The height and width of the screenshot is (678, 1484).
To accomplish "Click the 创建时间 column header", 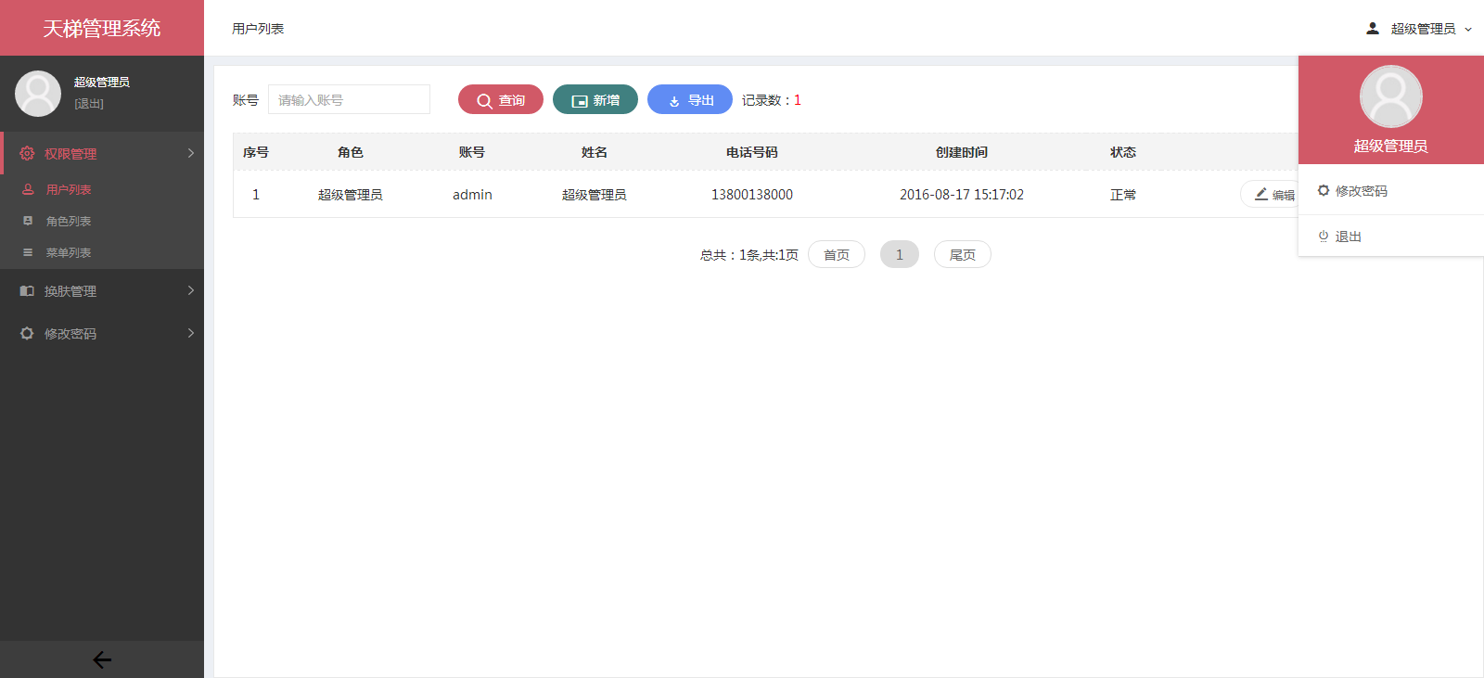I will point(962,152).
